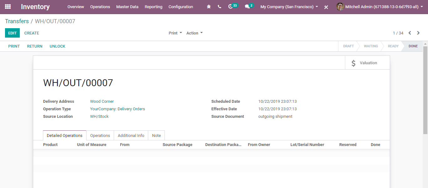428x188 pixels.
Task: Sort by the Done column header
Action: (375, 144)
